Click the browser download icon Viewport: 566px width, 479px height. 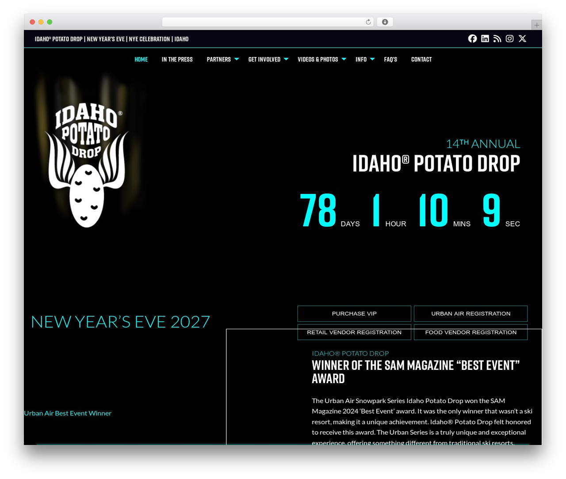click(x=385, y=22)
